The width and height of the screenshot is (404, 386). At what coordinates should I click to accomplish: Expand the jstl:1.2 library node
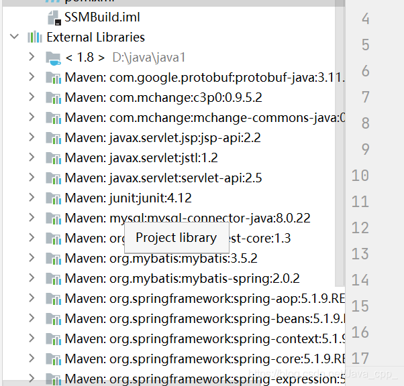(x=32, y=157)
